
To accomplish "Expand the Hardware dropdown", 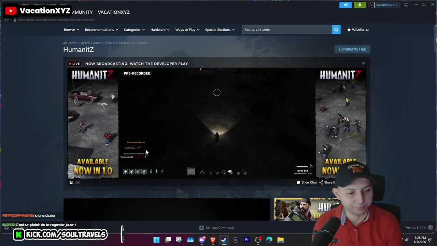I will pyautogui.click(x=160, y=30).
